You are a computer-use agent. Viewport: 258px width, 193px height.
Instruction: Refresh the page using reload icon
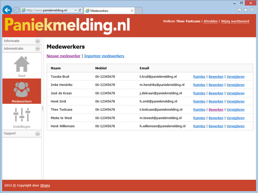click(x=80, y=10)
